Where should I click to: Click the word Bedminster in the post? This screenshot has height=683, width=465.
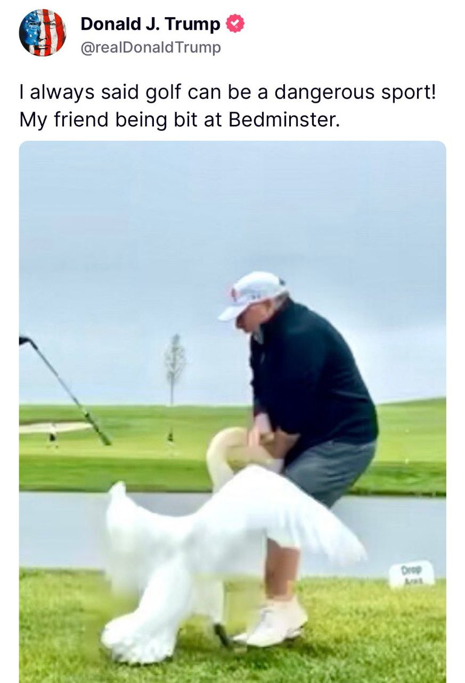[x=283, y=119]
